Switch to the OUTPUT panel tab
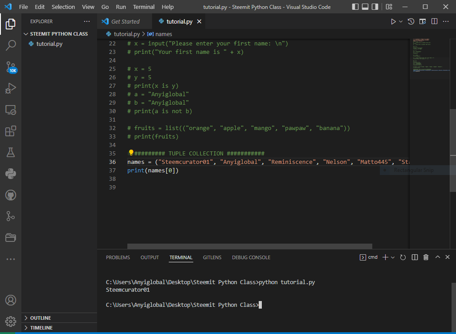Viewport: 456px width, 334px height. (x=150, y=257)
